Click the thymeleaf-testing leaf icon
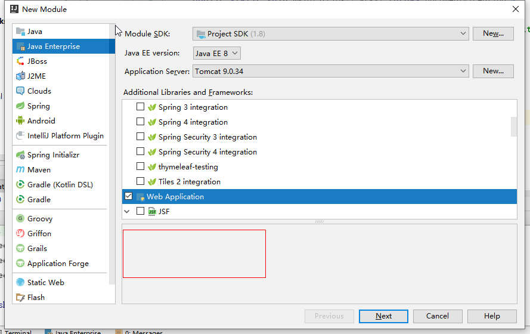The width and height of the screenshot is (530, 334). [x=152, y=166]
